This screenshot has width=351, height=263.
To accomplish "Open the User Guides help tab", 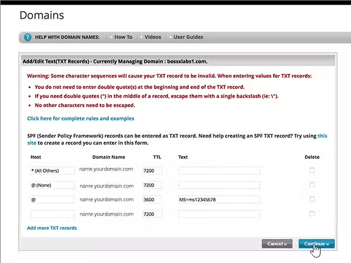I will coord(188,37).
